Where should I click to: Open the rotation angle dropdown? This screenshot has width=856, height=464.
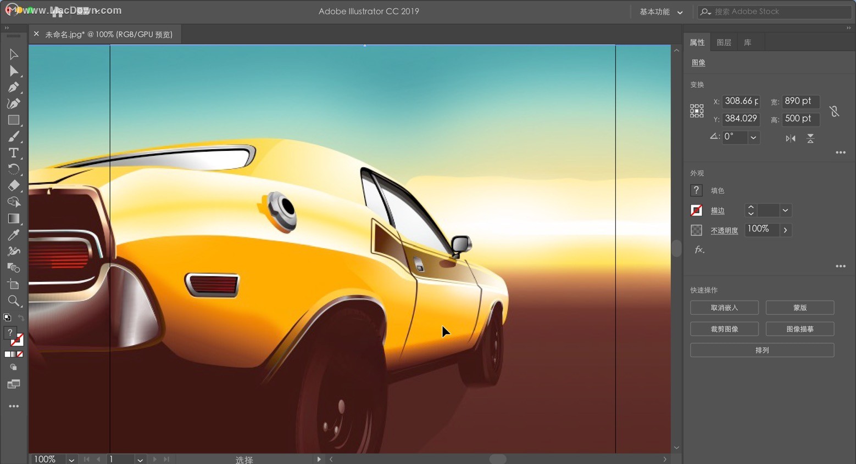[x=753, y=137]
